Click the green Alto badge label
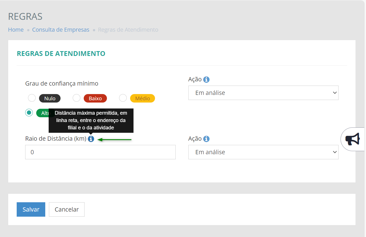Viewport: 366px width, 237px height. click(43, 113)
